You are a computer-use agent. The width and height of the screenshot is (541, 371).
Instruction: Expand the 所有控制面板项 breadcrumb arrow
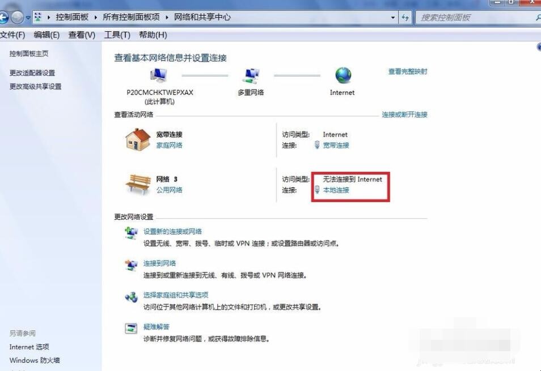tap(165, 17)
